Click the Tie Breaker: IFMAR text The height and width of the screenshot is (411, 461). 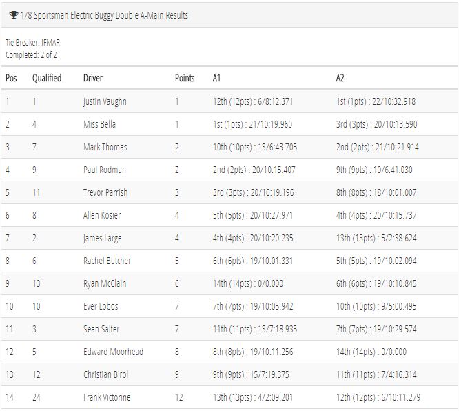point(32,43)
